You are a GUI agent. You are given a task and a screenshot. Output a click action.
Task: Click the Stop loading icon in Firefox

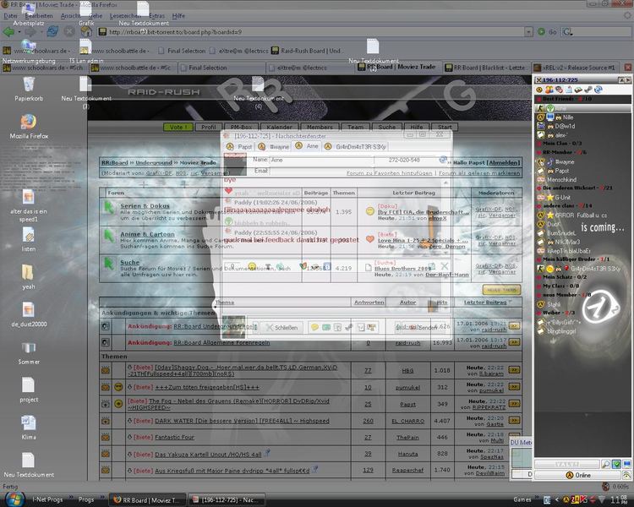69,31
